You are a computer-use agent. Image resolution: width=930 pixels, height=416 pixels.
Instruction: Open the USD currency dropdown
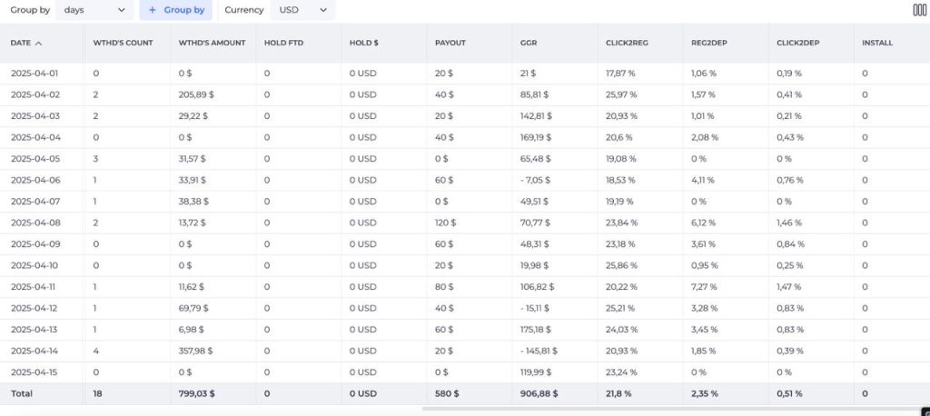point(302,10)
